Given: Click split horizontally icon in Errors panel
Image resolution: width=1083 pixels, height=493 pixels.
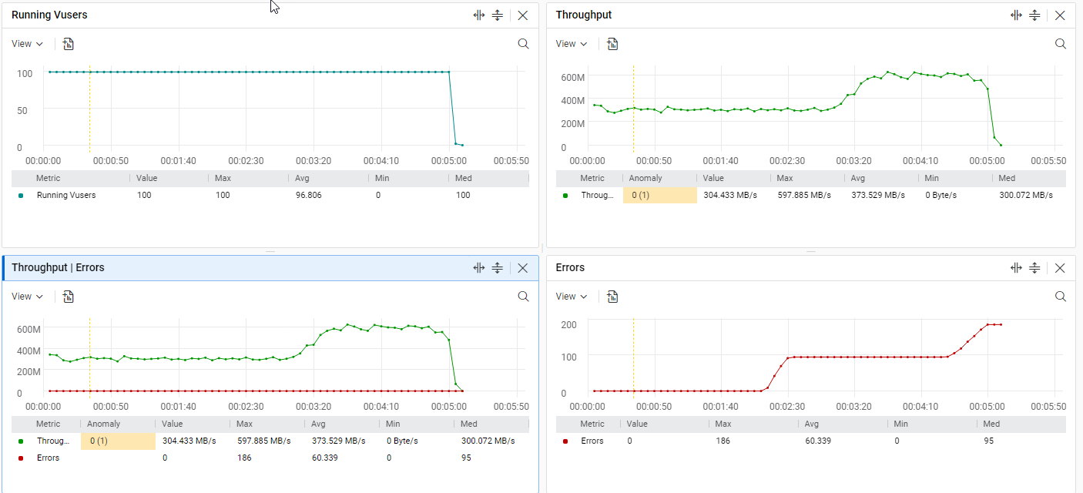Looking at the screenshot, I should pyautogui.click(x=1034, y=268).
